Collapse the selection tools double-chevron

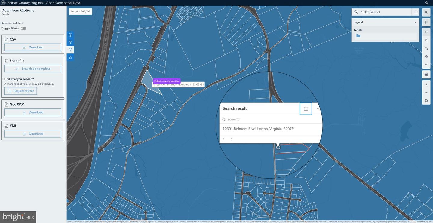point(426,65)
